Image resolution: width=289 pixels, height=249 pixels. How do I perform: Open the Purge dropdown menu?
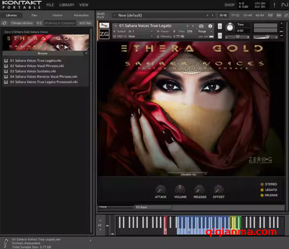pos(204,31)
